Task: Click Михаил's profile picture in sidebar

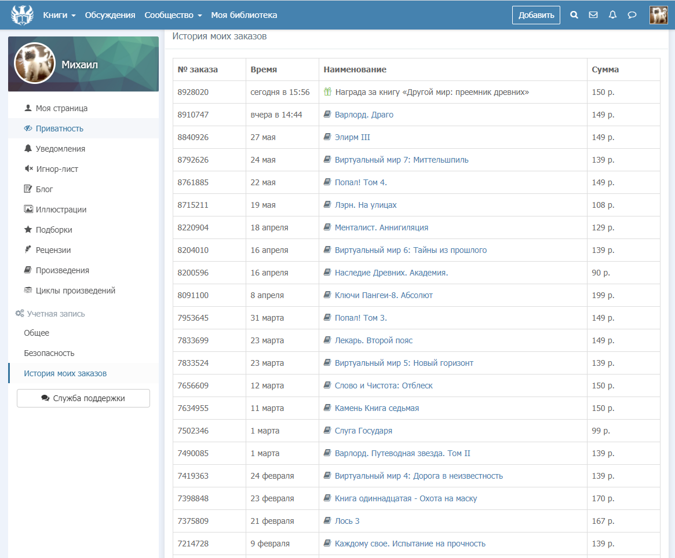Action: tap(34, 64)
